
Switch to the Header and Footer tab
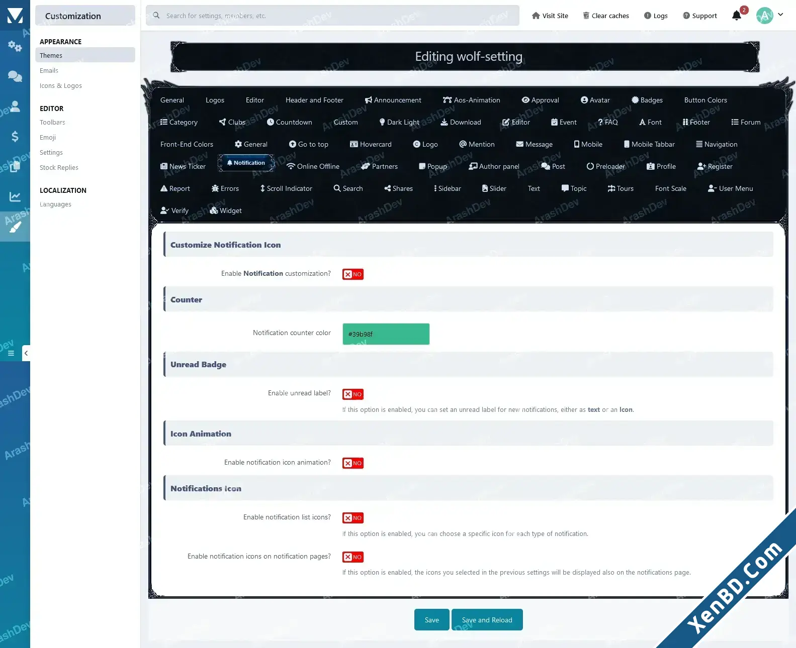(314, 100)
